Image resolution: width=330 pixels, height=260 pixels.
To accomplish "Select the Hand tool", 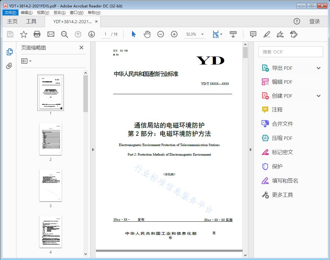I will tap(147, 34).
